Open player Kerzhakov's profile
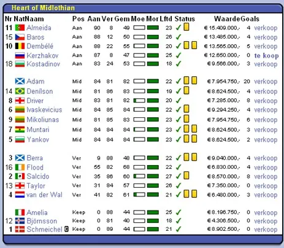 42,55
